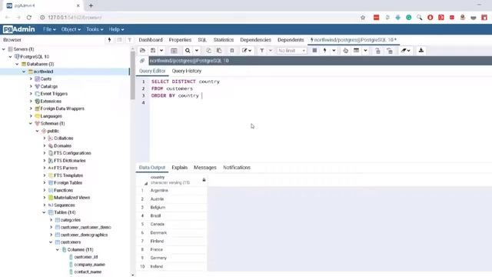Open file icon in query toolbar
This screenshot has width=492, height=277.
pyautogui.click(x=142, y=51)
